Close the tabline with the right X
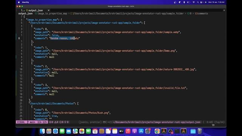242x136 pixels. click(x=224, y=10)
